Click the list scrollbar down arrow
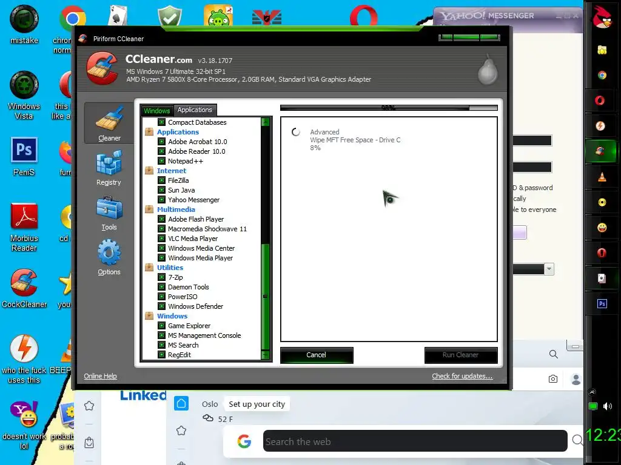Image resolution: width=621 pixels, height=465 pixels. (x=266, y=355)
